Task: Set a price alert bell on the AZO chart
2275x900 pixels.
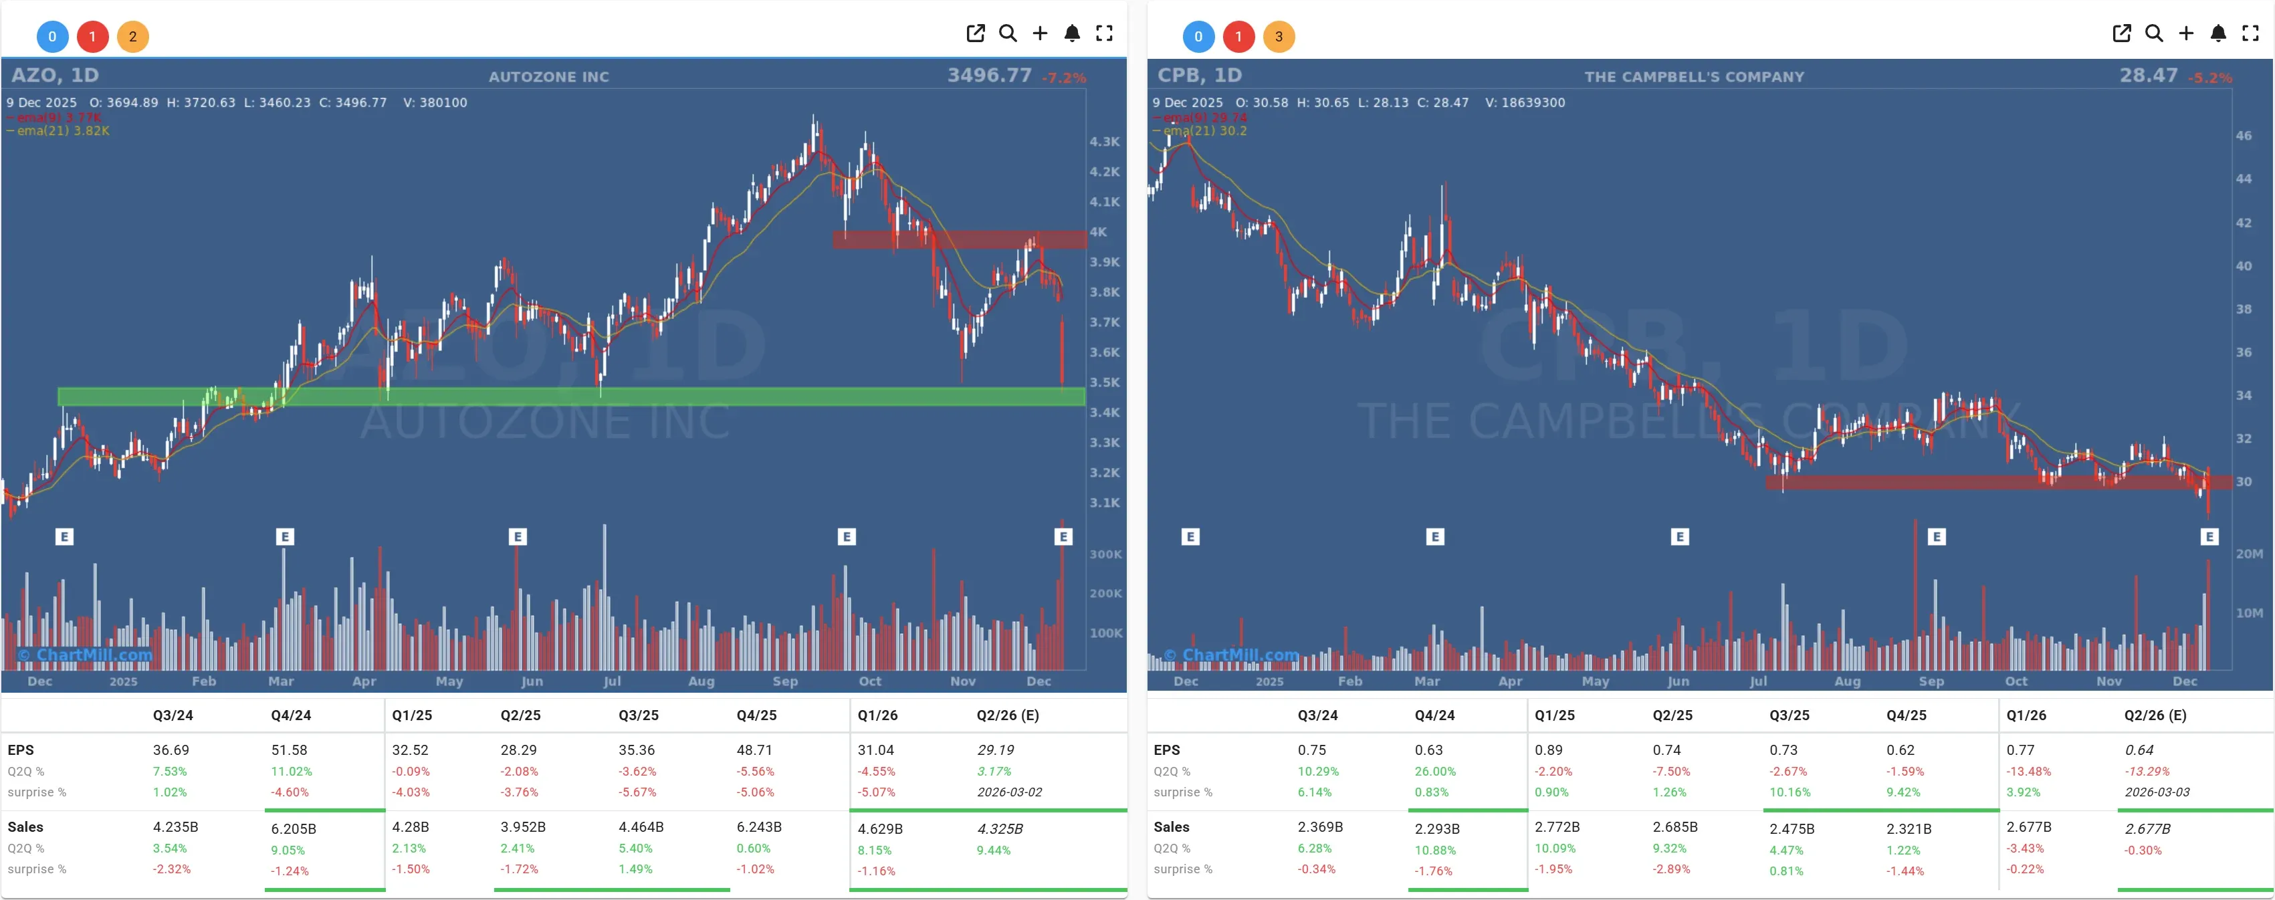Action: pyautogui.click(x=1072, y=33)
